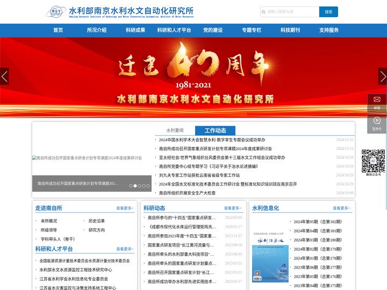Open 2024年第03期 (总第180期) issue
The height and width of the screenshot is (290, 387).
click(x=318, y=240)
